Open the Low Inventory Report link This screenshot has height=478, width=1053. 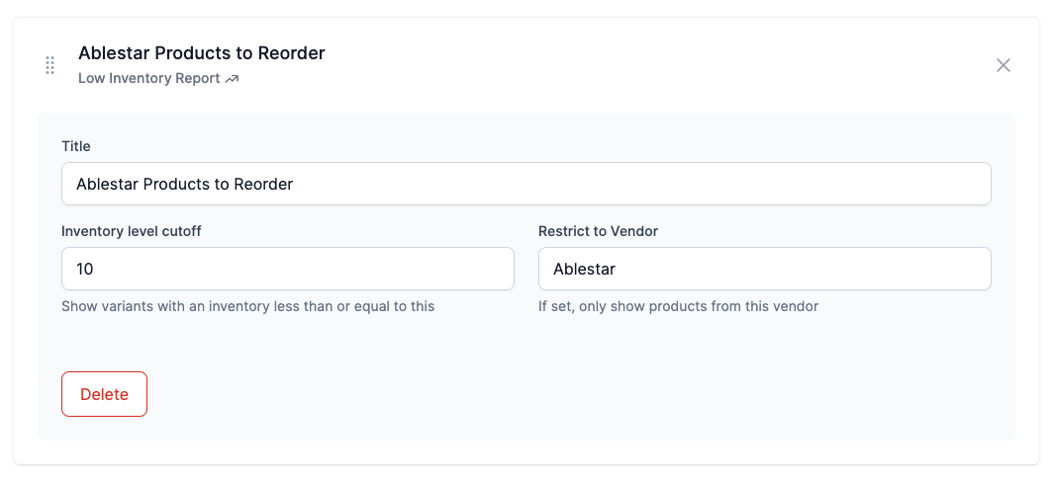(149, 78)
